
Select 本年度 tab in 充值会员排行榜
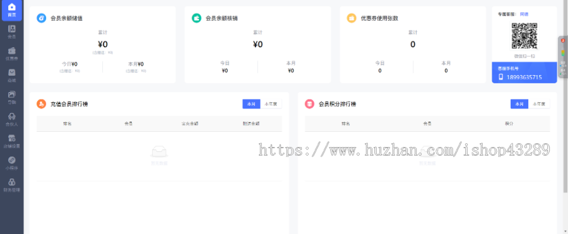271,104
